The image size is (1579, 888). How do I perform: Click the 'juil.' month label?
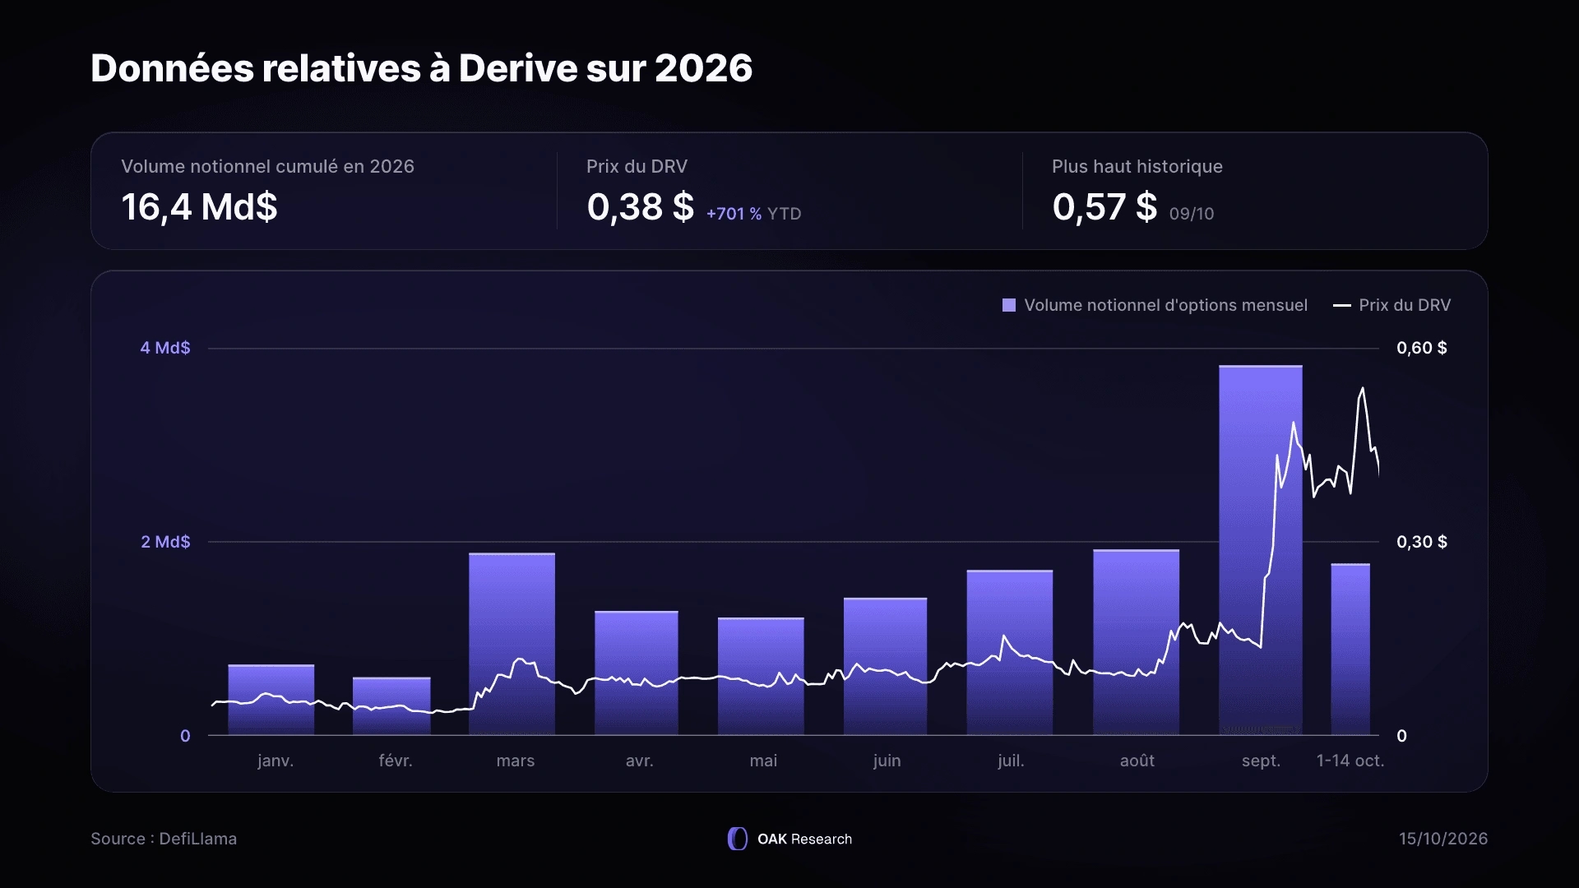(x=1011, y=761)
